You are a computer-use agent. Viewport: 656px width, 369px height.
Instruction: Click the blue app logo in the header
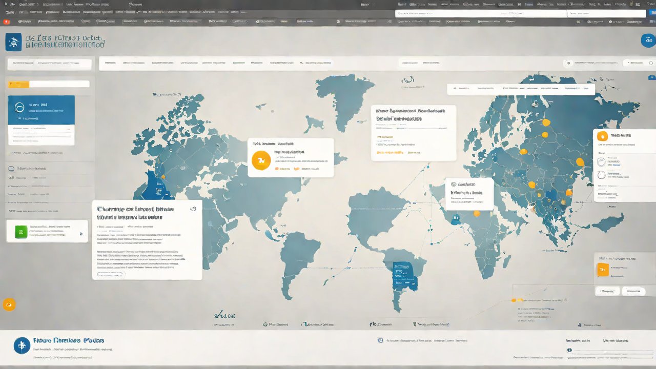13,42
